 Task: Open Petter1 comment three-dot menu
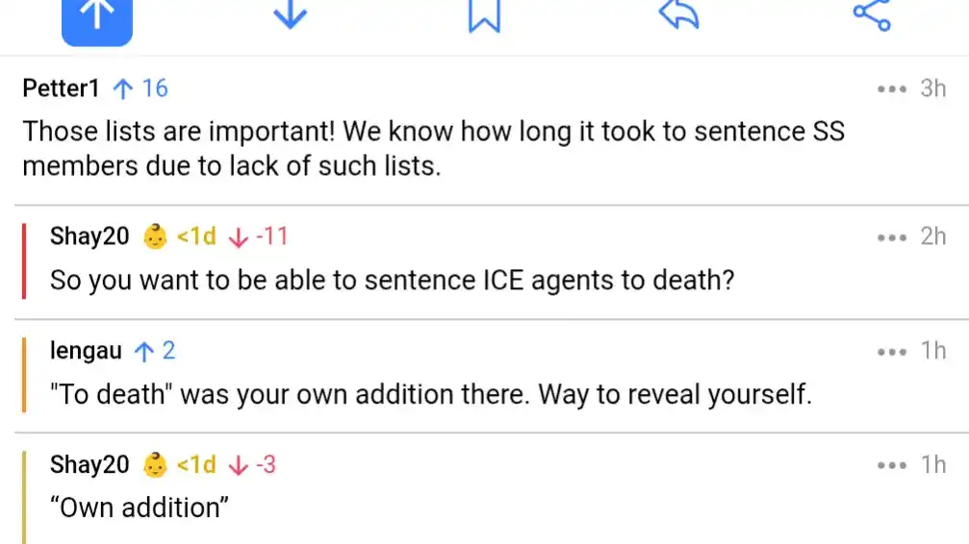[x=892, y=89]
